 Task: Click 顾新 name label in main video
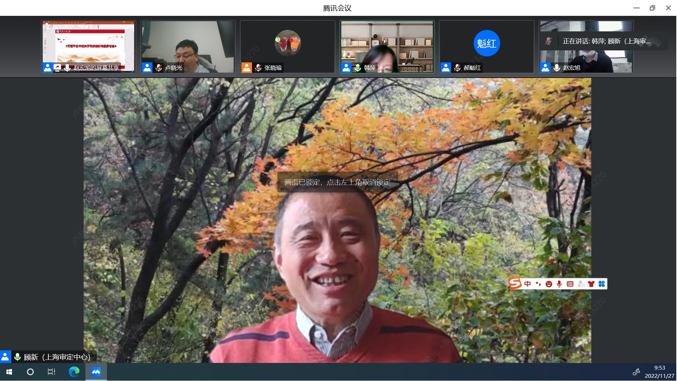coord(56,357)
